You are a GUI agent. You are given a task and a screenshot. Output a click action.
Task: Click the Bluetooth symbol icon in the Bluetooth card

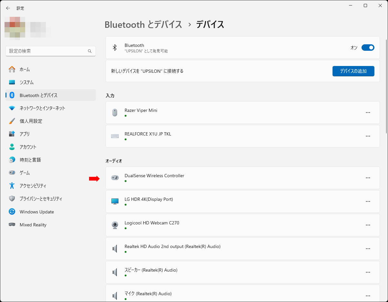click(115, 48)
